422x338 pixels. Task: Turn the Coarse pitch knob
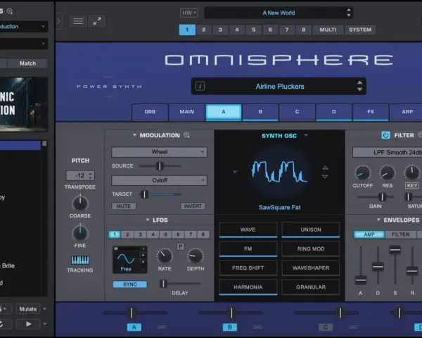pyautogui.click(x=80, y=203)
